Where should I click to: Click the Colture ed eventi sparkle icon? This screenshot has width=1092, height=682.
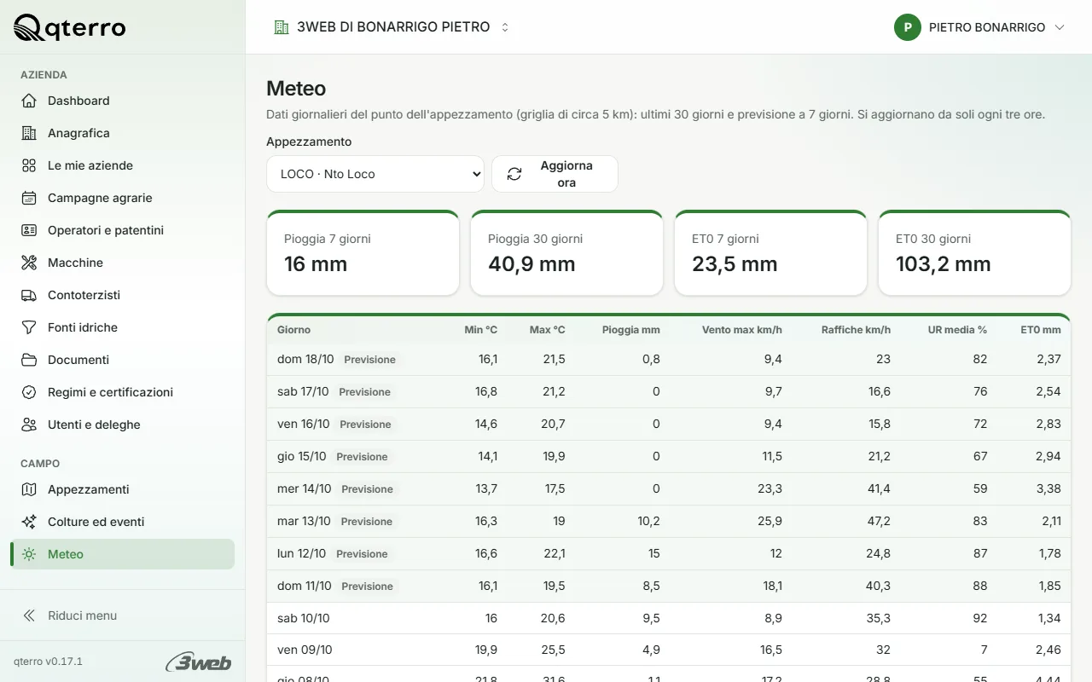(x=29, y=522)
